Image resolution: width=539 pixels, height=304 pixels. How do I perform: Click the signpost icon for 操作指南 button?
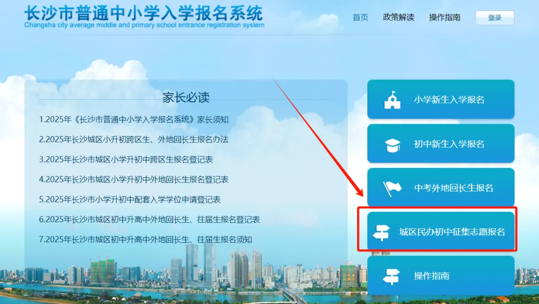click(x=391, y=276)
